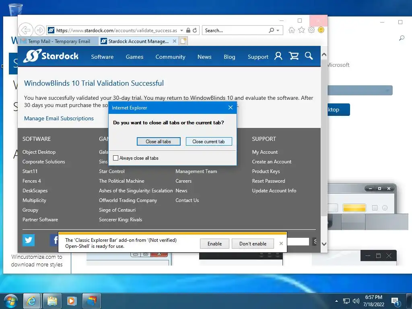
Task: Click the smiley feedback icon
Action: click(x=321, y=30)
